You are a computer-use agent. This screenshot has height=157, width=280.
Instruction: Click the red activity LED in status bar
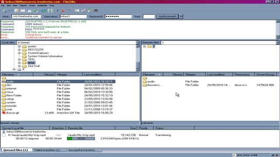(x=277, y=155)
